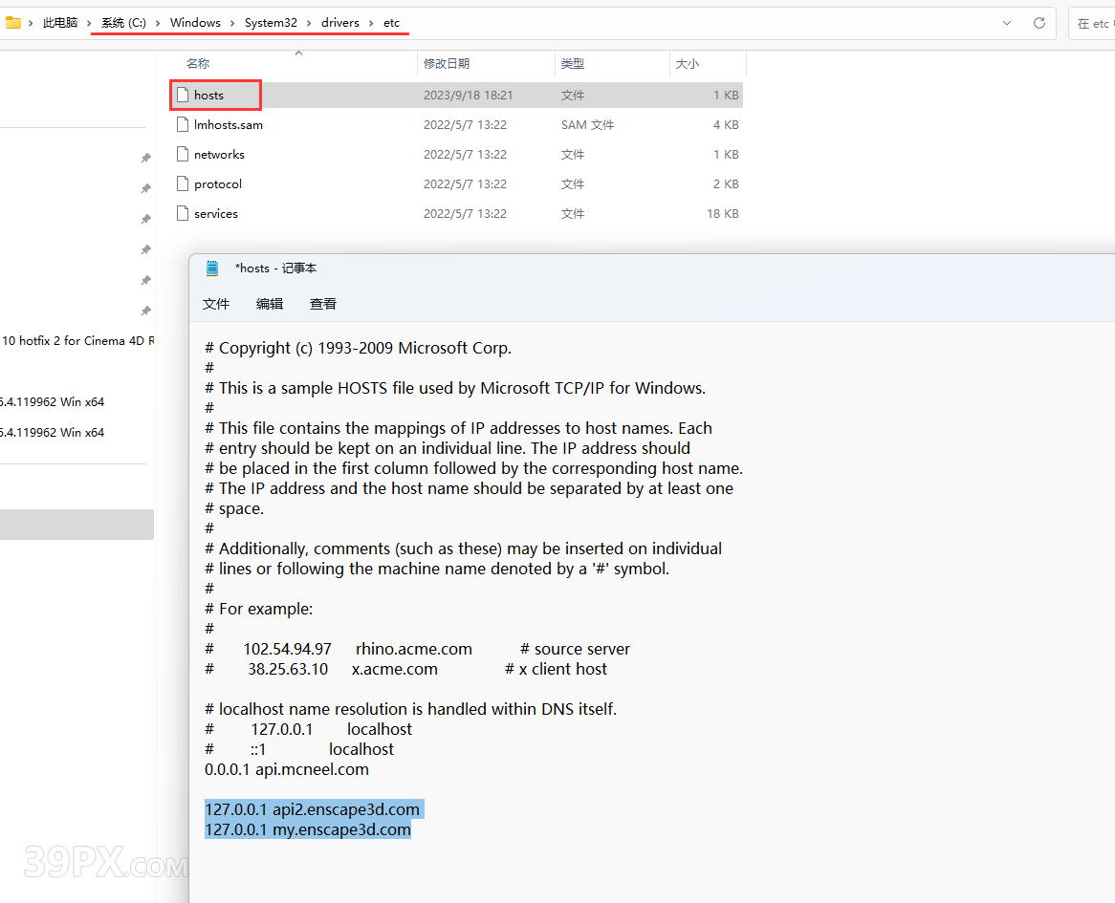Click the hosts file icon
Image resolution: width=1115 pixels, height=903 pixels.
[182, 95]
